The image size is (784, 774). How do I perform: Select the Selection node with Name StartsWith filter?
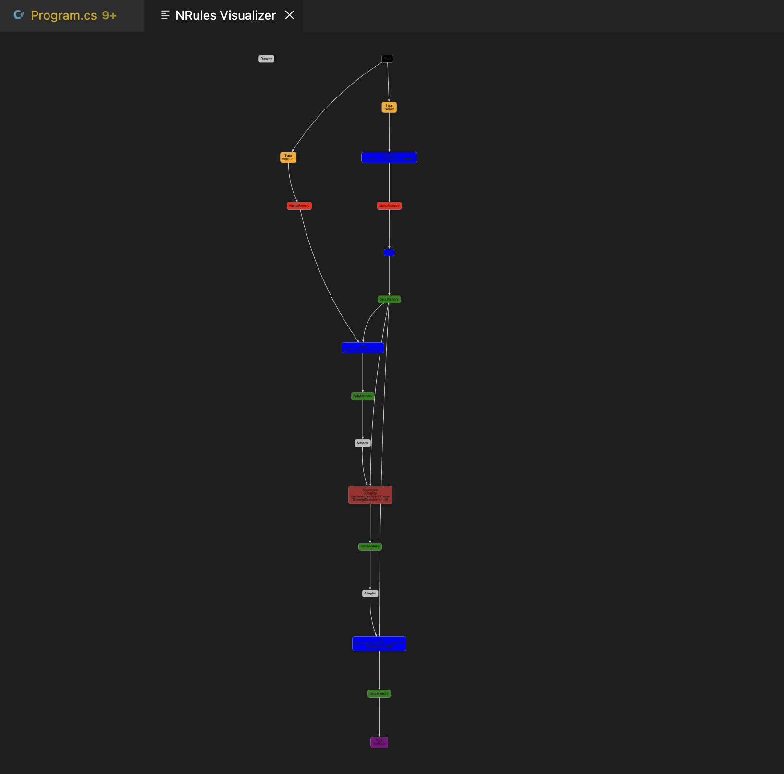pos(389,157)
